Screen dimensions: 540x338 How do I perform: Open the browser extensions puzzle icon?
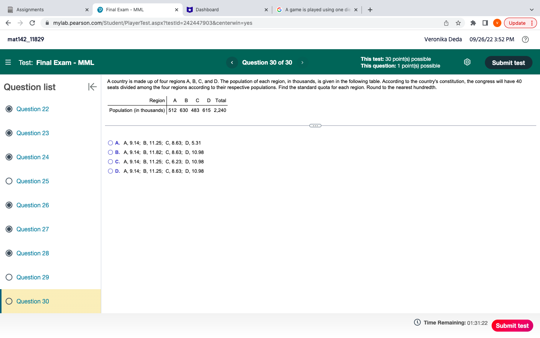click(473, 23)
